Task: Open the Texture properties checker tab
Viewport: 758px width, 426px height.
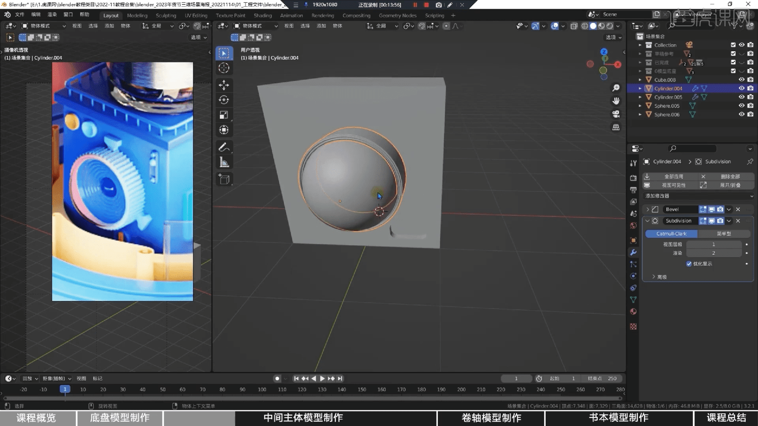Action: pos(633,327)
